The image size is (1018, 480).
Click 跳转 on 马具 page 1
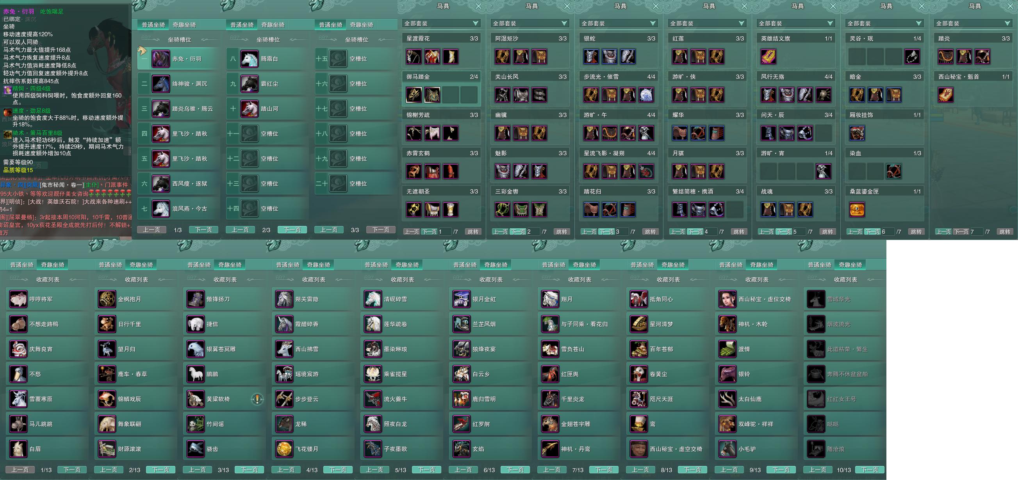coord(473,232)
